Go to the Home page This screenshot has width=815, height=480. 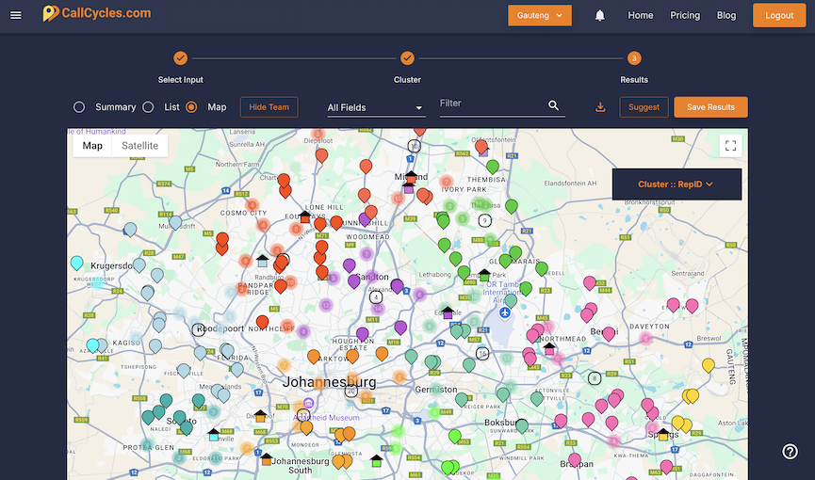[x=641, y=15]
